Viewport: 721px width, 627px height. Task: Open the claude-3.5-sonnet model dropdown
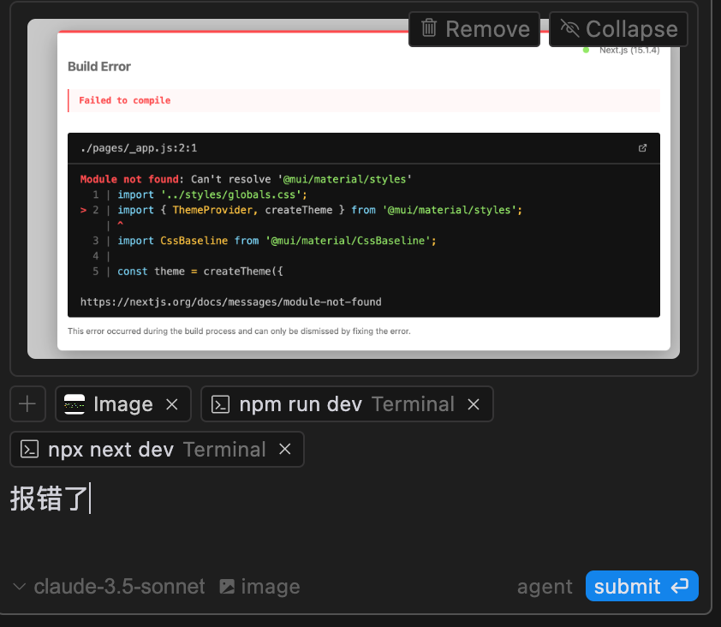[119, 587]
